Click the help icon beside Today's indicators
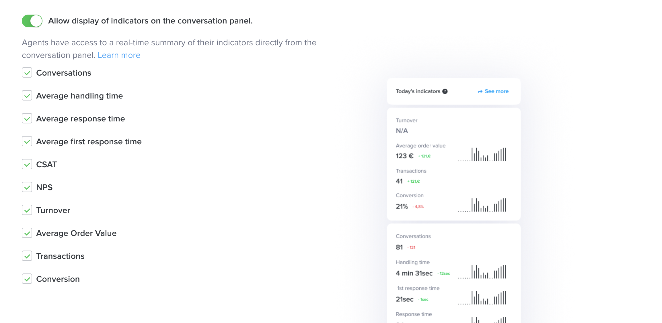Image resolution: width=662 pixels, height=323 pixels. 445,91
